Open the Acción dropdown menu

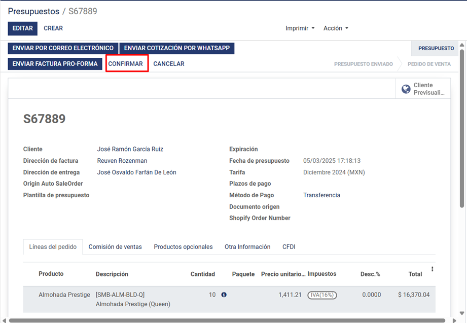tap(336, 28)
